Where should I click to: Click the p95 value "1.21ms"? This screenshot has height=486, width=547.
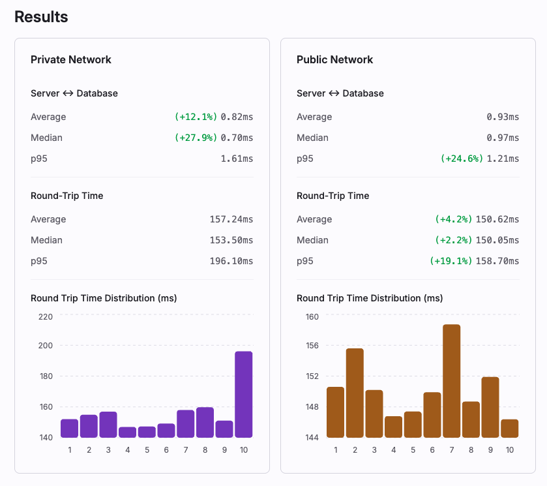pos(503,159)
